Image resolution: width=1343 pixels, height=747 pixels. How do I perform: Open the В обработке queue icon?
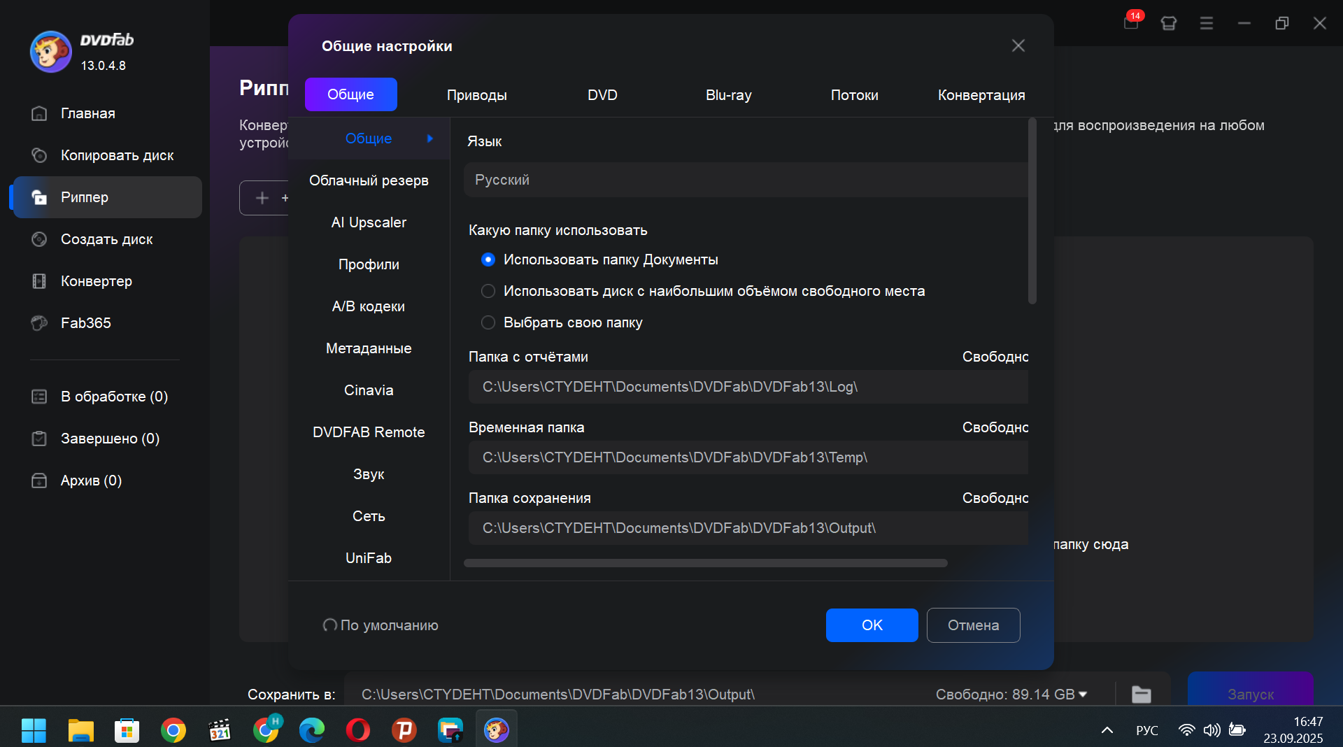pyautogui.click(x=39, y=397)
